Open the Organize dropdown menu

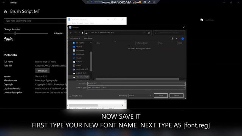[75, 39]
